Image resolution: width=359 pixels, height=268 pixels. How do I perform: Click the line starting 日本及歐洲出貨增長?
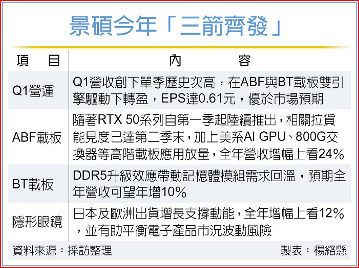pos(209,214)
